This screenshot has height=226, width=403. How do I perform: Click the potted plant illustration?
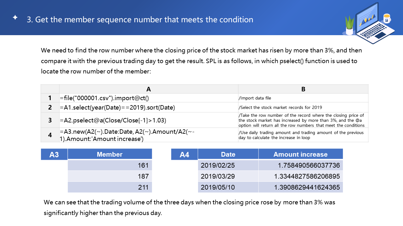coord(350,26)
